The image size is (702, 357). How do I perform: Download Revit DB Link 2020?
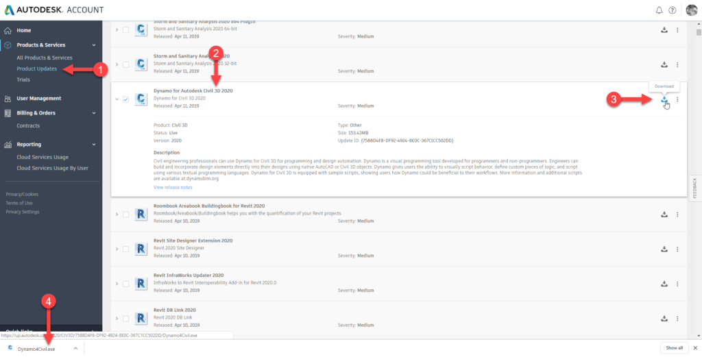(x=664, y=319)
